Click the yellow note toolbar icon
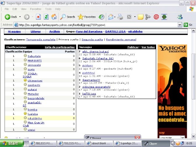The width and height of the screenshot is (196, 147). [x=140, y=17]
